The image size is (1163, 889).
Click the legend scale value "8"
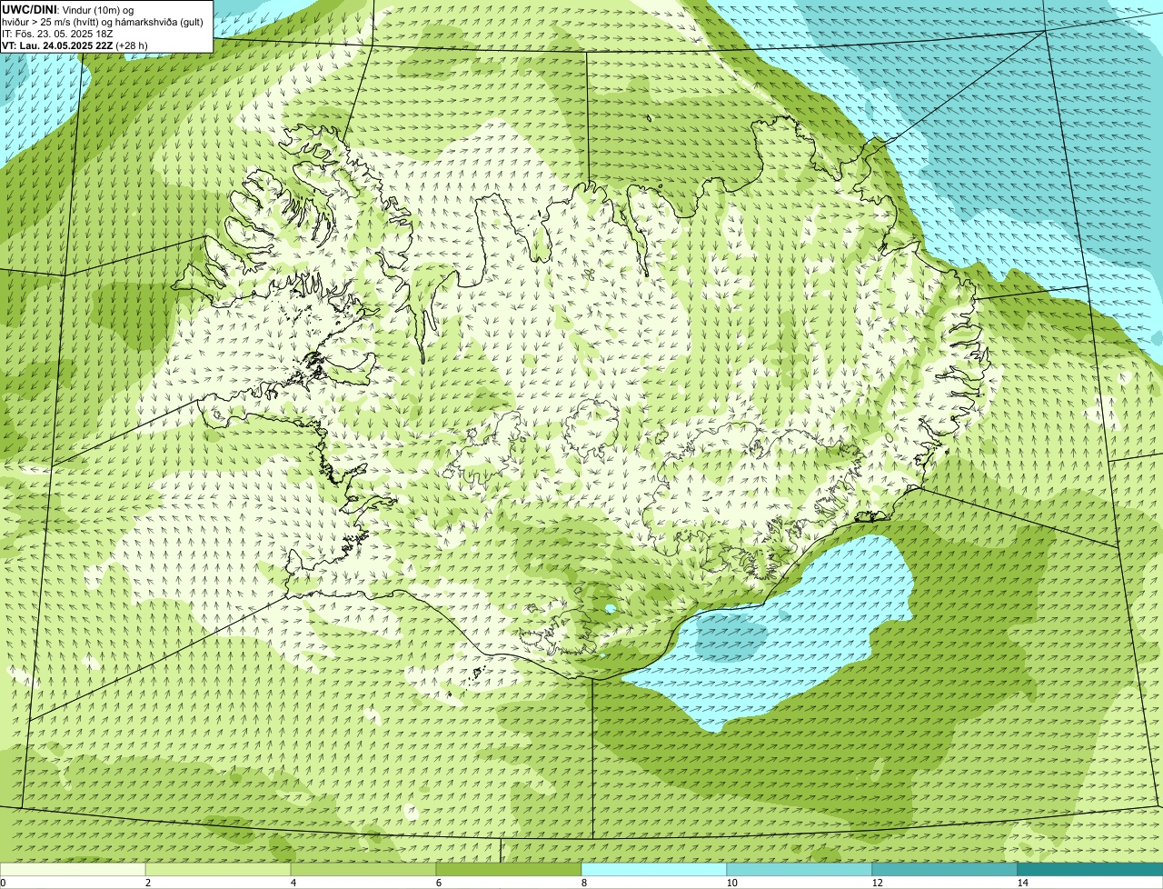(583, 883)
